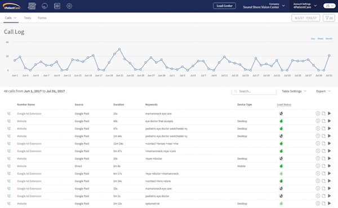Screen dimensions: 338x208
Task: Click thumbs-up lead status on 2m 8s call
Action: pyautogui.click(x=281, y=166)
